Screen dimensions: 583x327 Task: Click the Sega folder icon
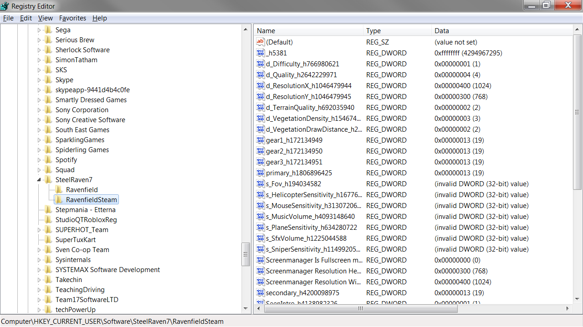pos(48,30)
